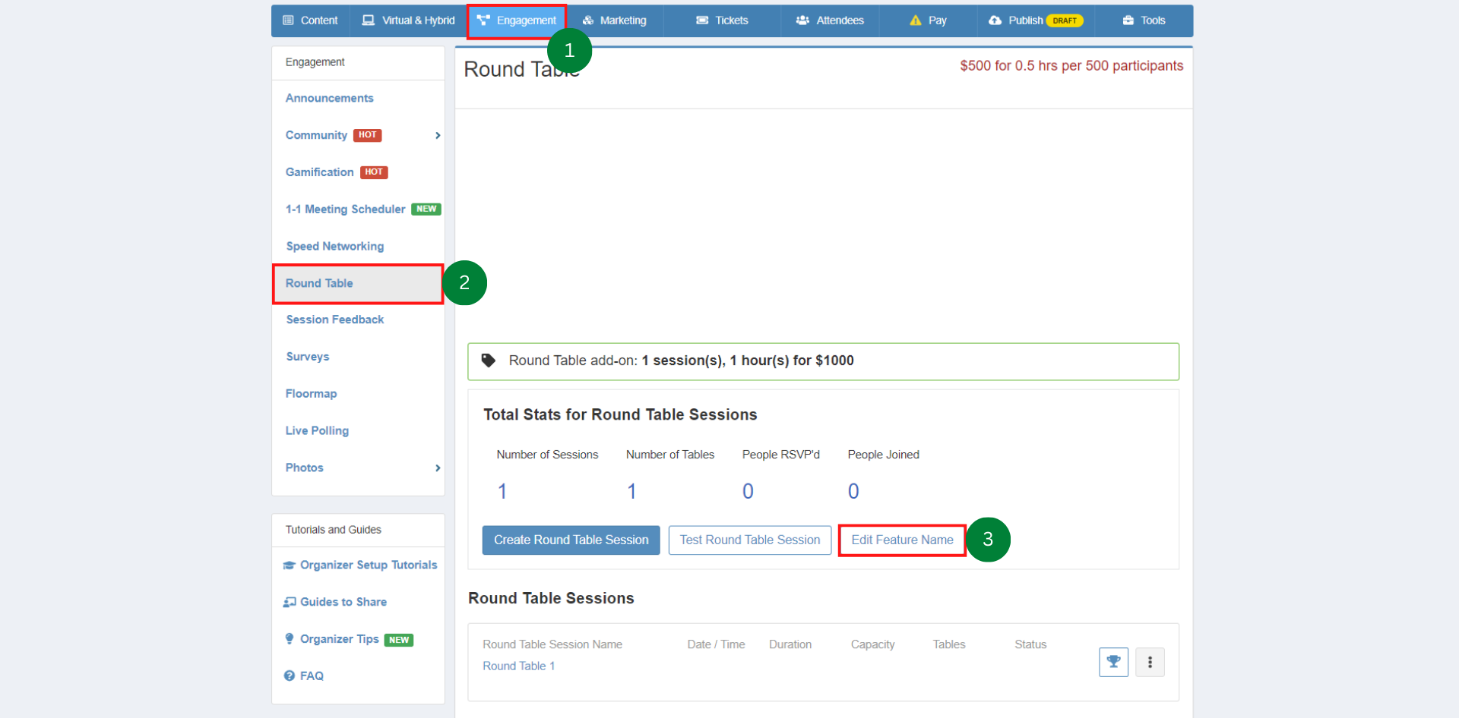The height and width of the screenshot is (718, 1459).
Task: Open the three-dot menu for Round Table 1
Action: pos(1150,662)
